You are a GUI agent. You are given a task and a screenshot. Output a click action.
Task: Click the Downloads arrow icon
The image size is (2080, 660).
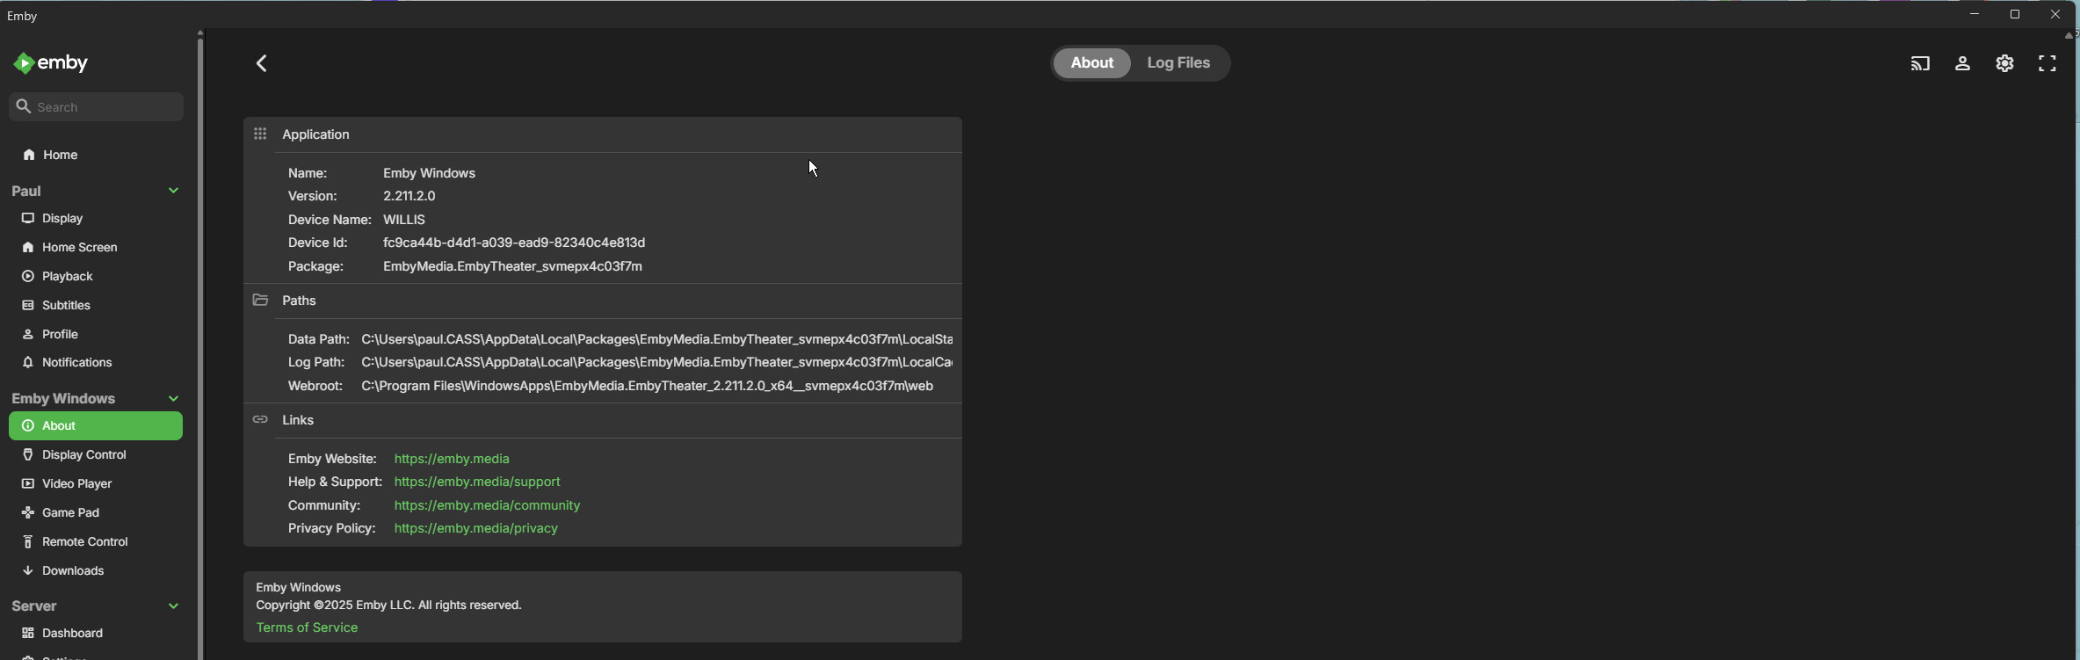tap(29, 571)
